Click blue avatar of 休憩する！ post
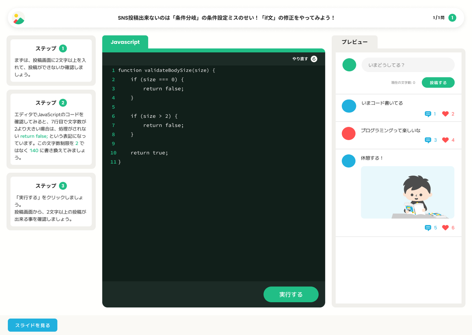472x335 pixels. pyautogui.click(x=349, y=161)
